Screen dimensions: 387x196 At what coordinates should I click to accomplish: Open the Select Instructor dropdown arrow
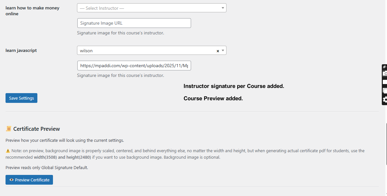(223, 8)
